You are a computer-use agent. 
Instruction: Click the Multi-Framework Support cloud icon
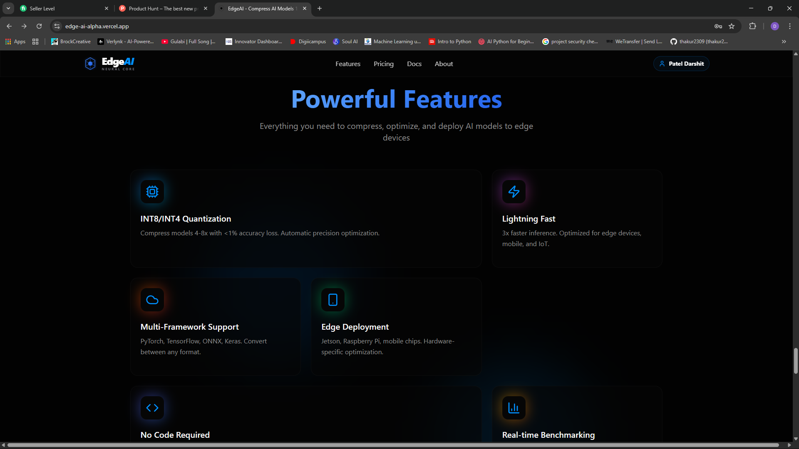[152, 300]
